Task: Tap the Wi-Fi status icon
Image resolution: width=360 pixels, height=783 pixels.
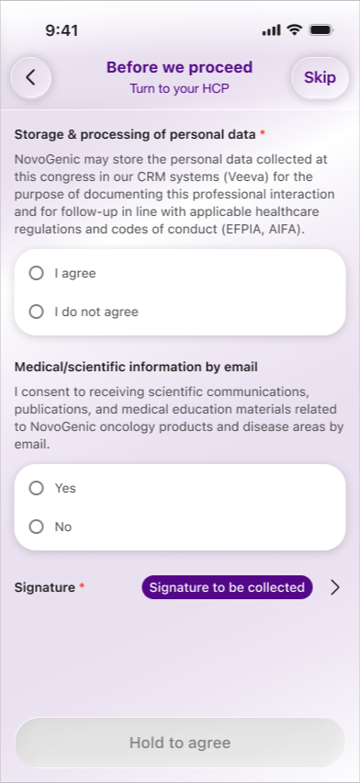Action: point(295,30)
